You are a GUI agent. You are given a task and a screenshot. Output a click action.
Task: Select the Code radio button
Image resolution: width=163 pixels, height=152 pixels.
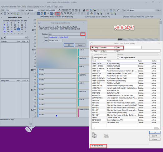coord(92,47)
